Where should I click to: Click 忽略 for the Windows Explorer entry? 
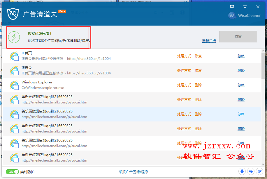click(x=241, y=85)
